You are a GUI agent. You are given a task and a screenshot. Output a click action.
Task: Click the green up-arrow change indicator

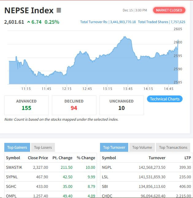(29, 22)
